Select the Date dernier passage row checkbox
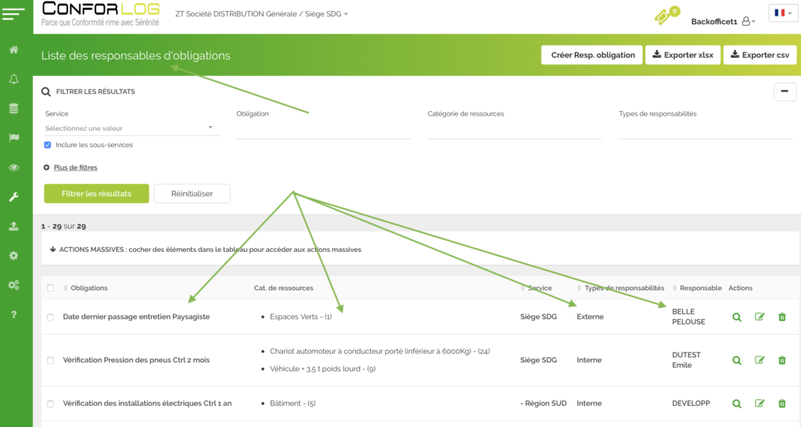Screen dimensions: 801x427 click(50, 317)
